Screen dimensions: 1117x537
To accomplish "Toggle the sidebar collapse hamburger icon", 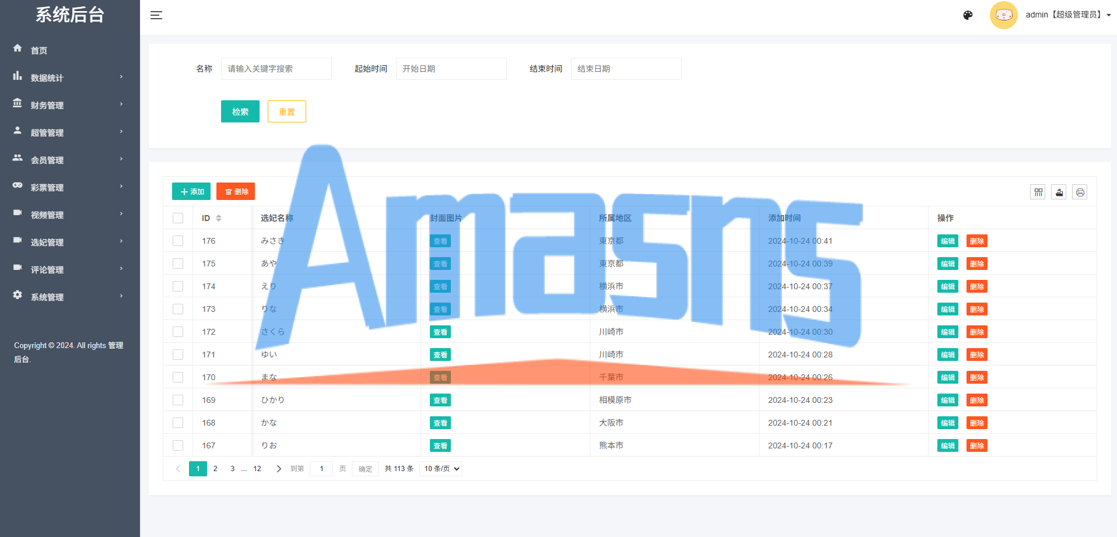I will 156,15.
